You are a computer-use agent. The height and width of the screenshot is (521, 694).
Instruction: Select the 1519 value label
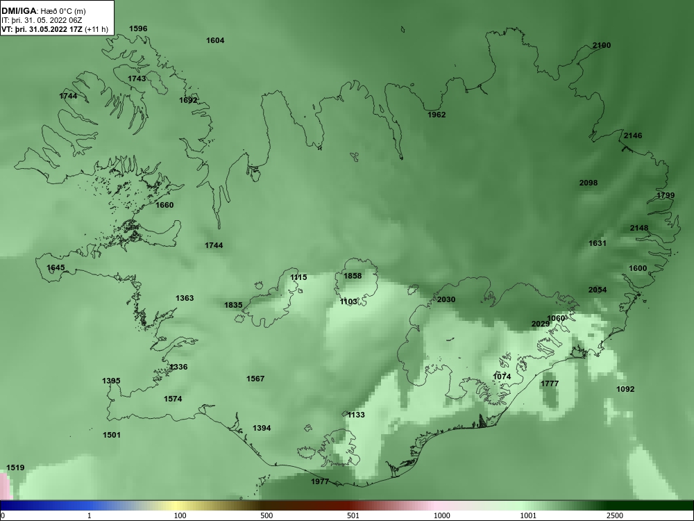click(x=15, y=468)
